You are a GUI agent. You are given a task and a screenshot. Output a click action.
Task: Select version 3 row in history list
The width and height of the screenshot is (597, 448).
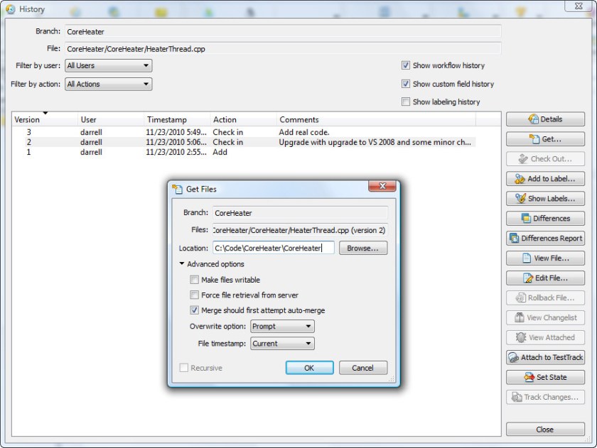pyautogui.click(x=213, y=132)
